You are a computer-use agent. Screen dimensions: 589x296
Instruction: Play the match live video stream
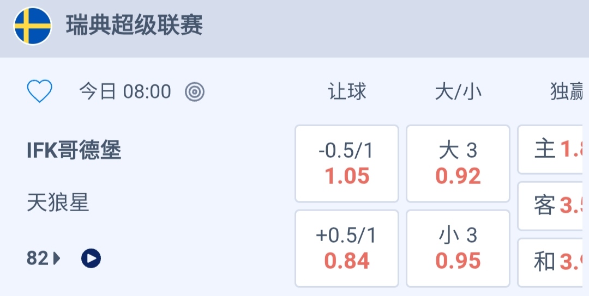click(x=91, y=258)
